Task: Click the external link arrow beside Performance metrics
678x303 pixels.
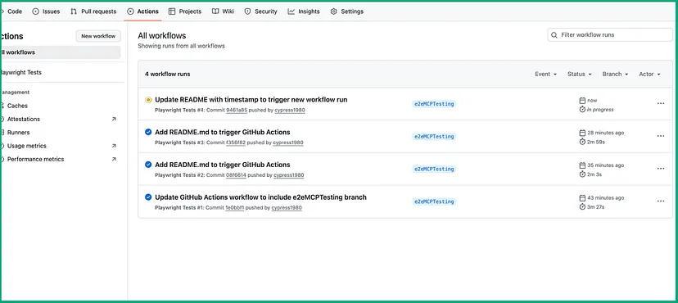Action: pos(114,159)
